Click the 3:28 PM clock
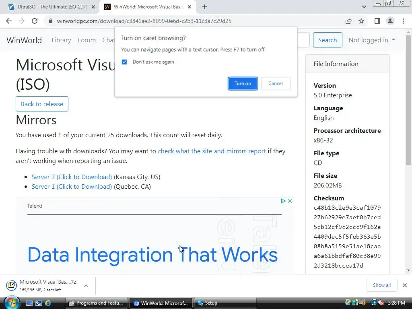Screen dimensions: 412x309 [396, 303]
